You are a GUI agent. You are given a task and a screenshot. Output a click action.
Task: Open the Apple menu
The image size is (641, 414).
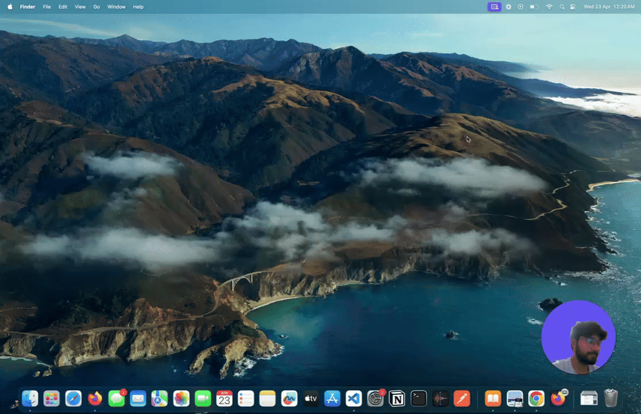9,7
